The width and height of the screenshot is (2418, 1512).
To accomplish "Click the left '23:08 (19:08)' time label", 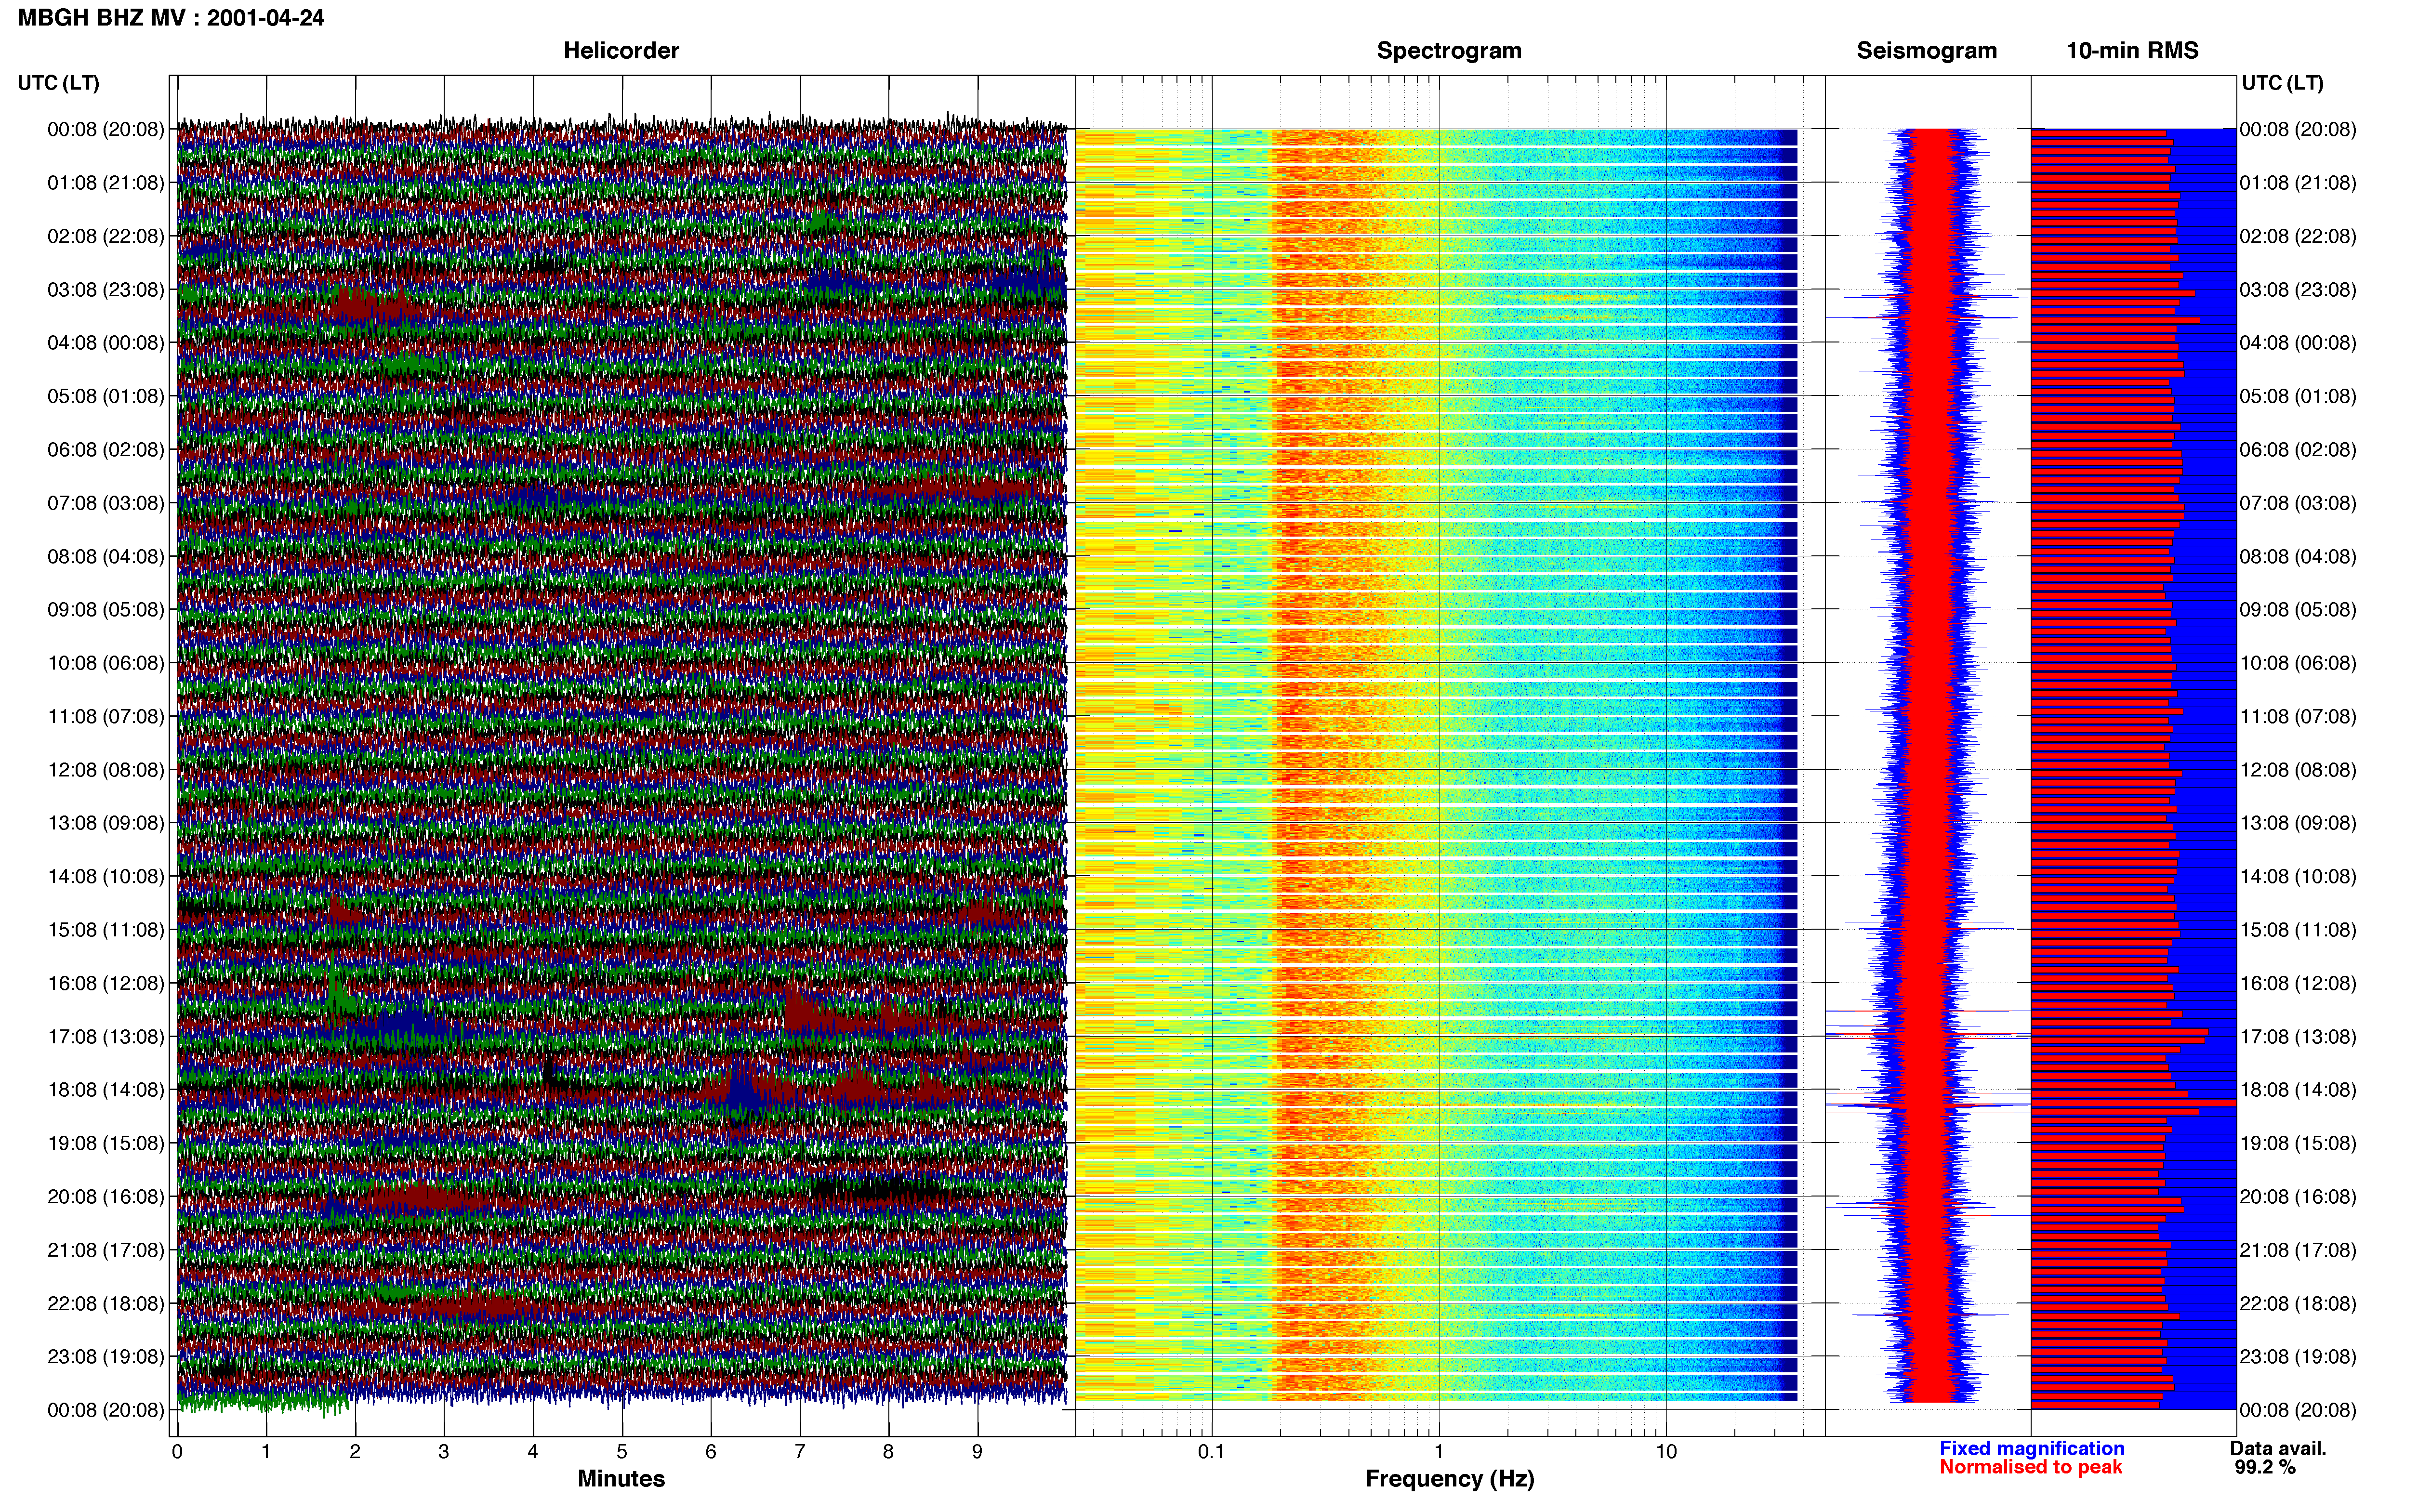I will 105,1356.
